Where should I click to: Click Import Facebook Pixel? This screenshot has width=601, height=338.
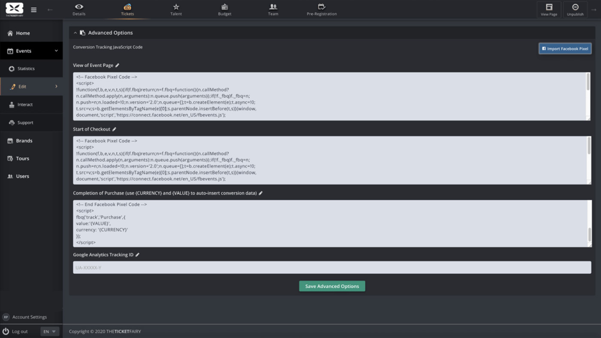pos(565,48)
